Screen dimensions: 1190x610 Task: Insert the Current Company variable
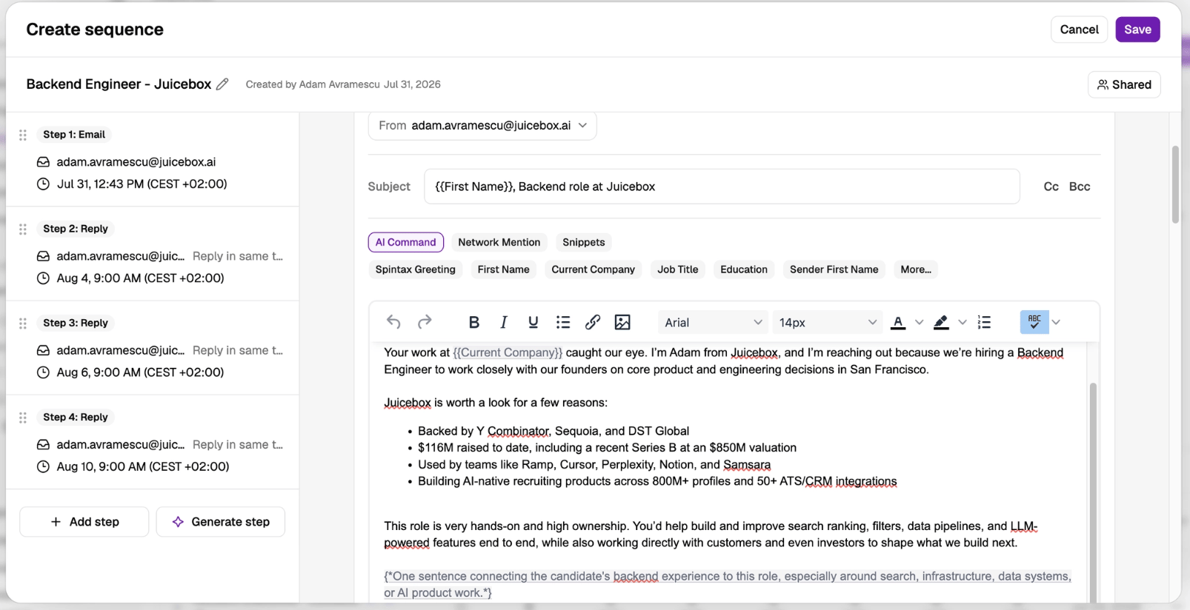click(x=594, y=269)
